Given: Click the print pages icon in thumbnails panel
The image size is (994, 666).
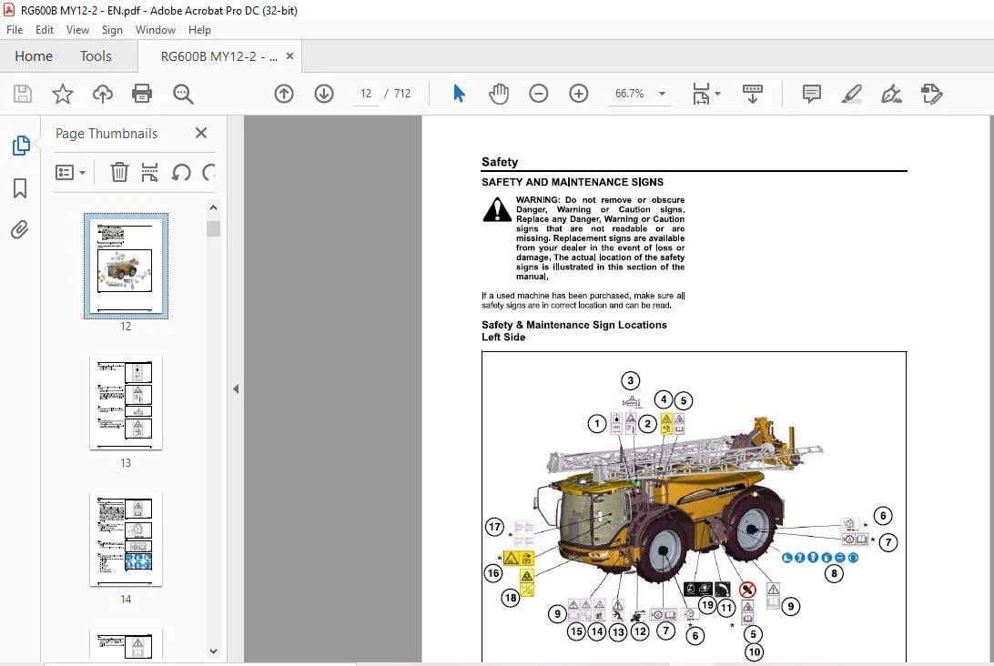Looking at the screenshot, I should click(149, 172).
